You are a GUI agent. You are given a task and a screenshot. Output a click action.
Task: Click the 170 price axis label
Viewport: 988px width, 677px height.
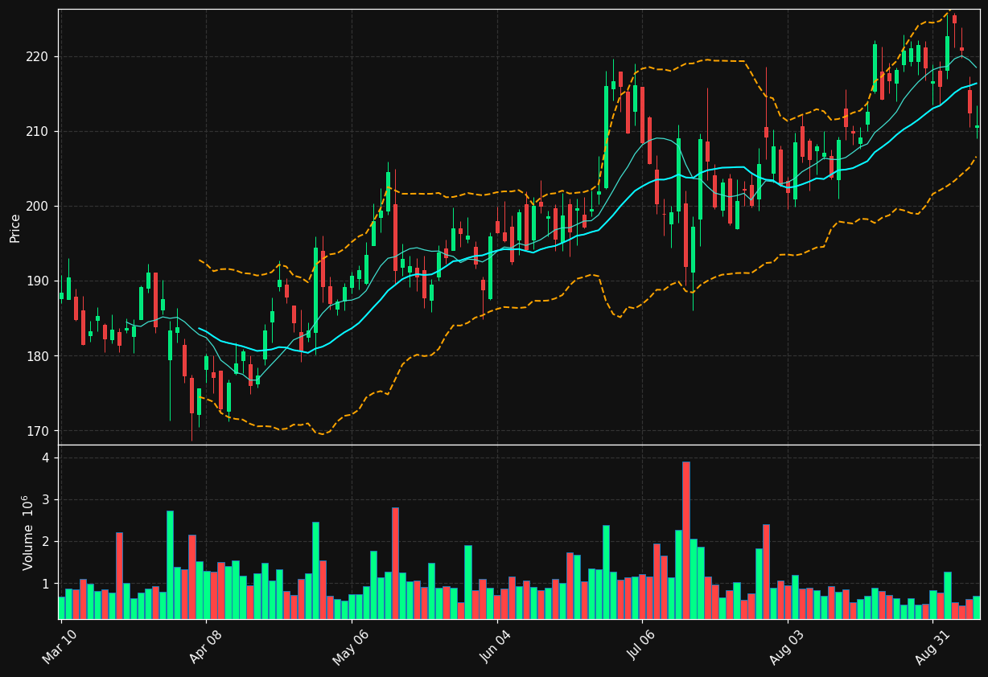click(38, 431)
